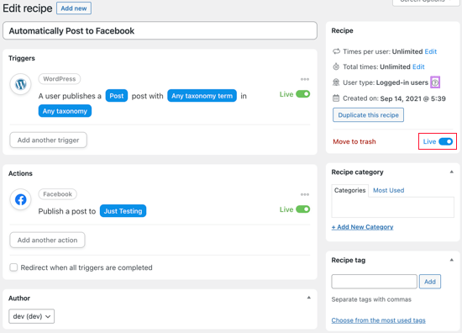462x333 pixels.
Task: Select the Post token in the trigger
Action: tap(117, 96)
